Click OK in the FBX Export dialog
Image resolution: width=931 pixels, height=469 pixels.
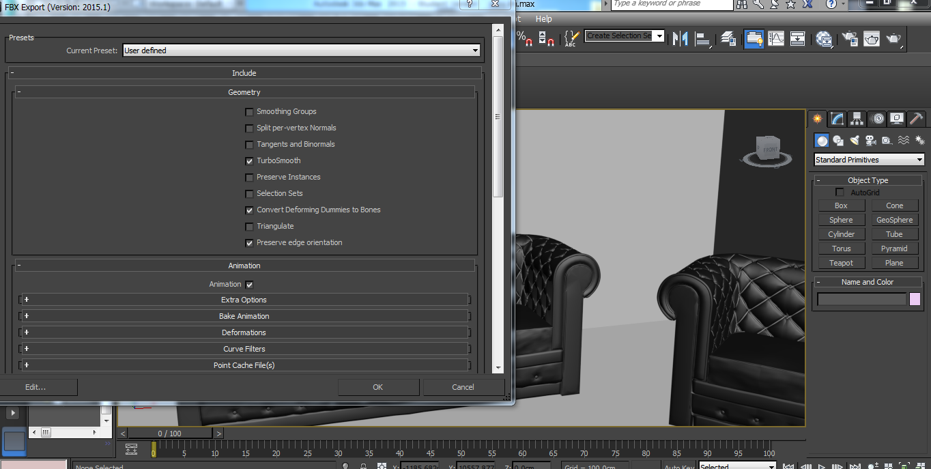pos(378,387)
